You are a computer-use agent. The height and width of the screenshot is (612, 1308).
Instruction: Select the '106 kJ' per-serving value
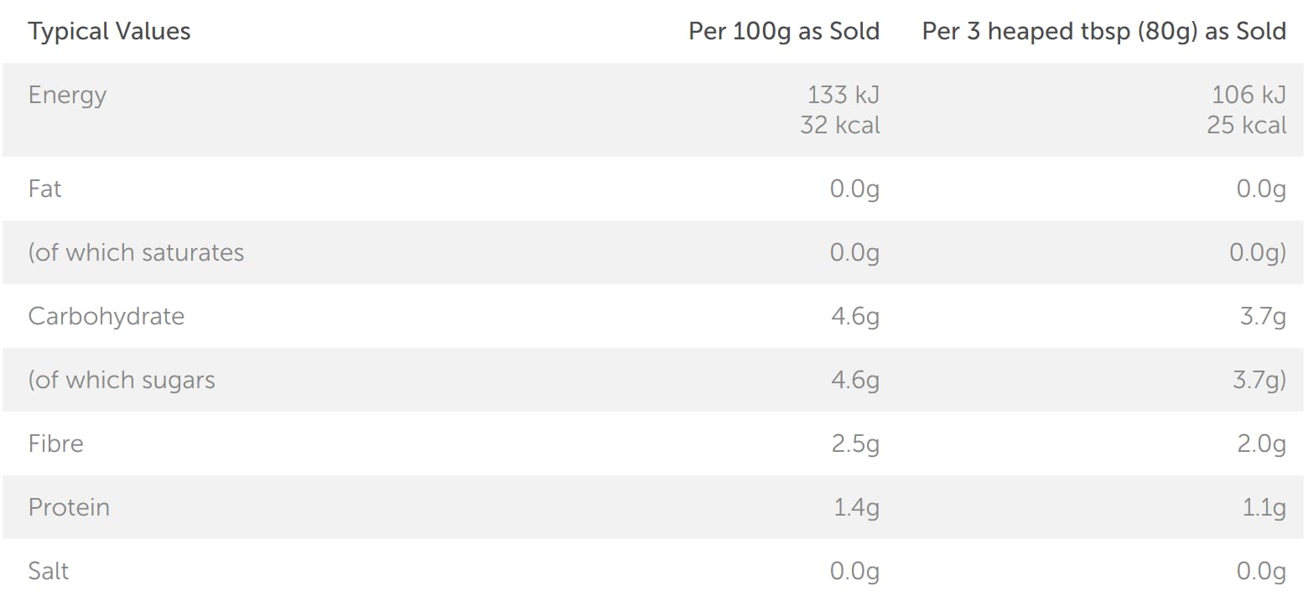click(x=1248, y=95)
